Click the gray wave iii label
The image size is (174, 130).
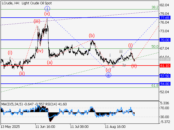coord(120,51)
